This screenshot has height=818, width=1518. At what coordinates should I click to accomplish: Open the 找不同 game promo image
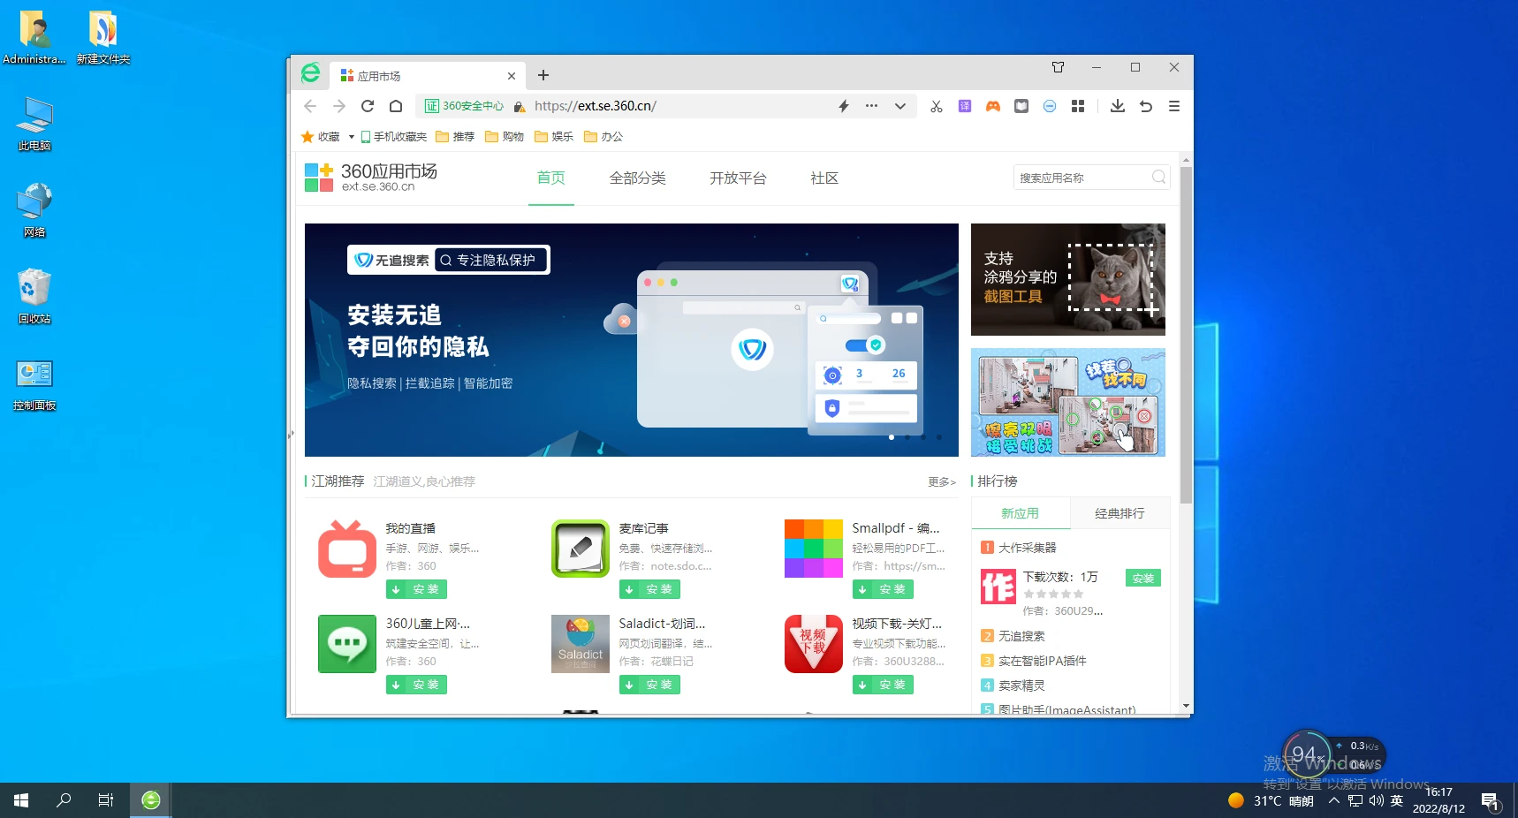pyautogui.click(x=1068, y=402)
